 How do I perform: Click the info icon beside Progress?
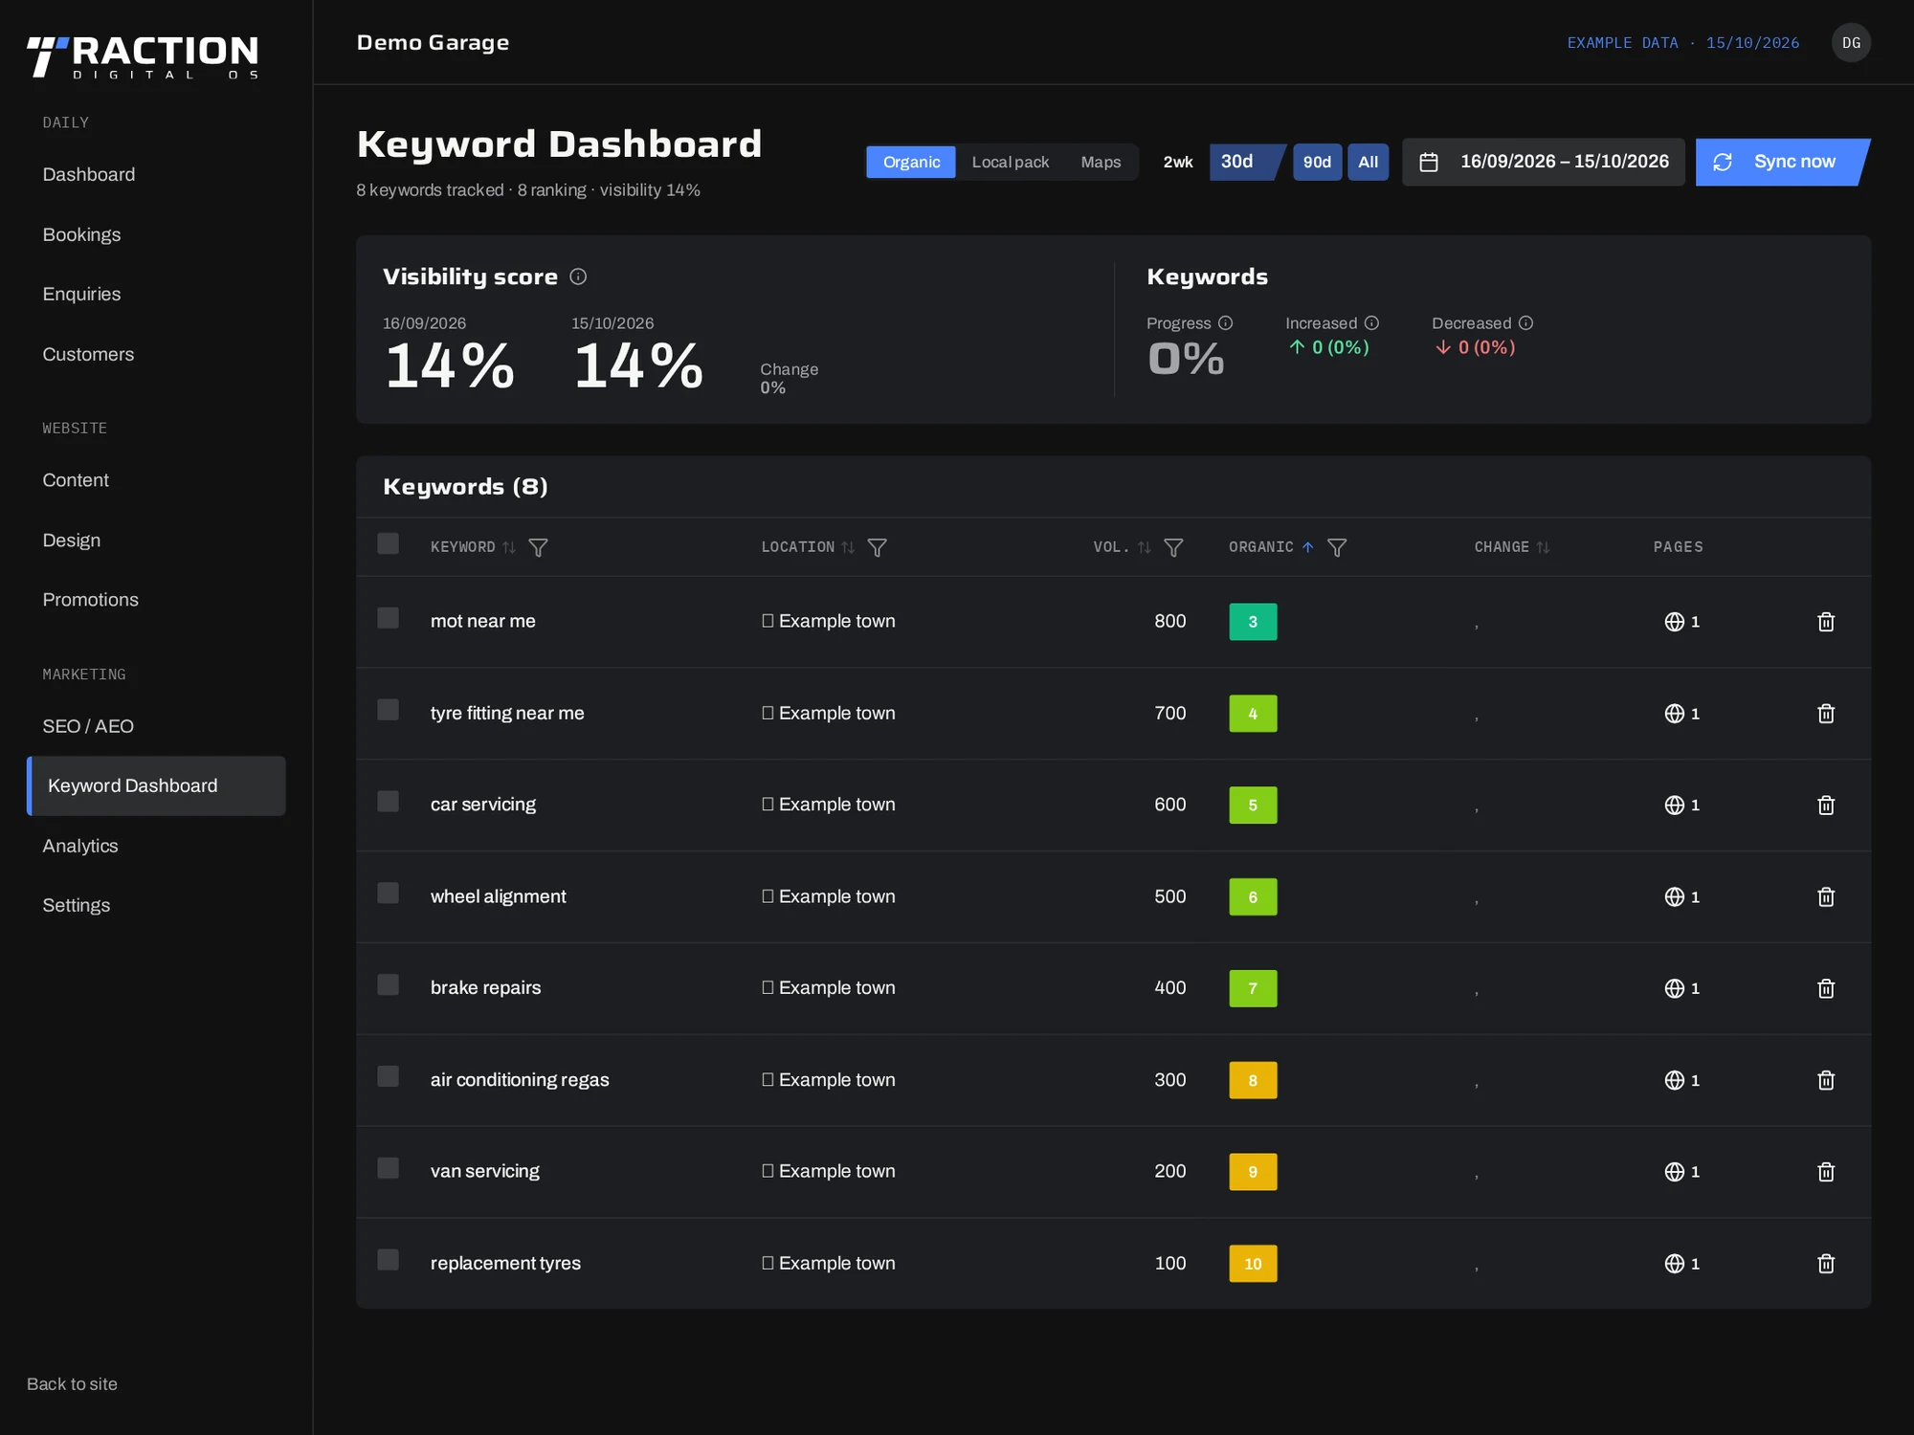pos(1225,323)
